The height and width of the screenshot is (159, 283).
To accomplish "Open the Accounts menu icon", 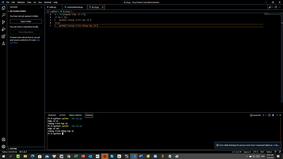I will 3,139.
